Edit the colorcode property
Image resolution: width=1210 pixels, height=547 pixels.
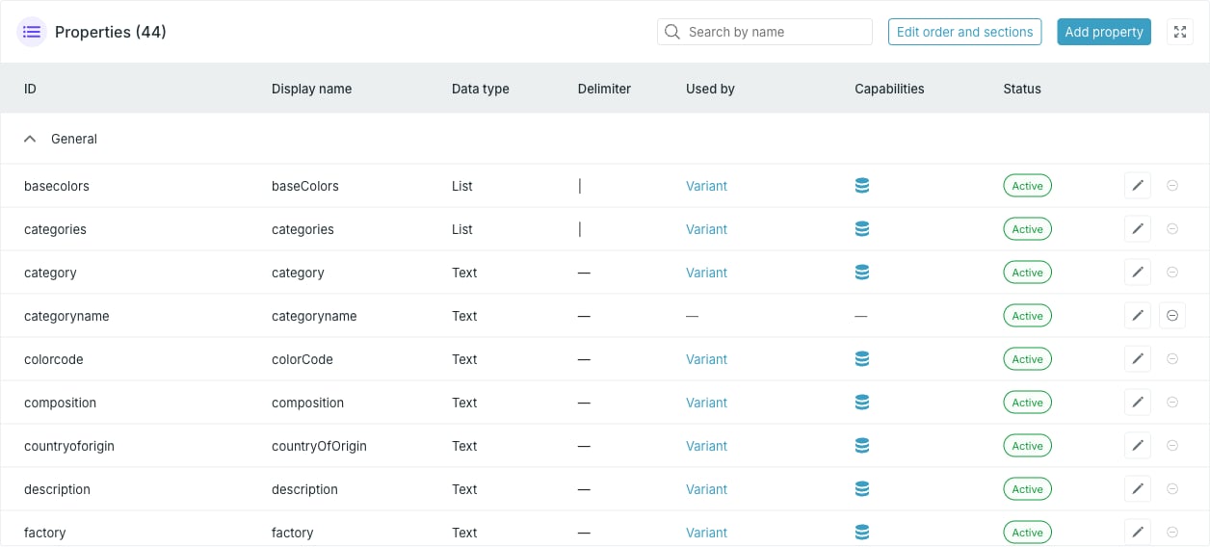tap(1138, 359)
